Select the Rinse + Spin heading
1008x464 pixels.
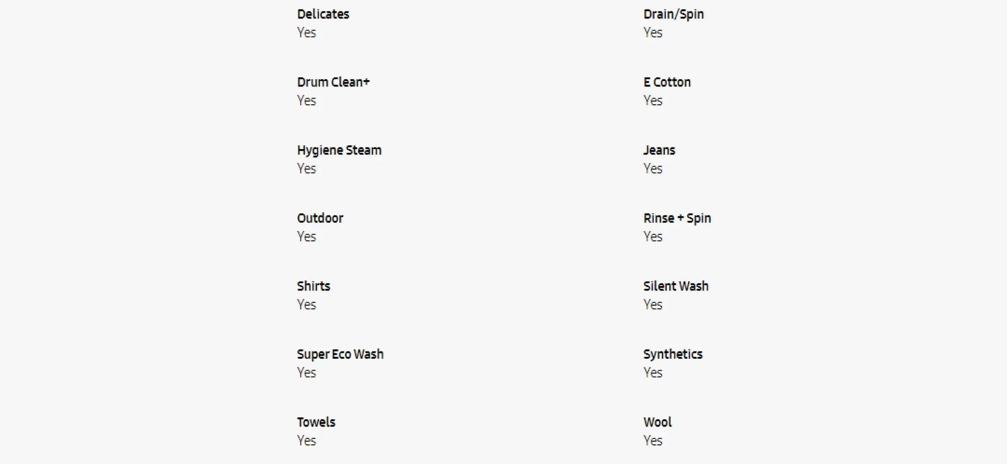(677, 219)
